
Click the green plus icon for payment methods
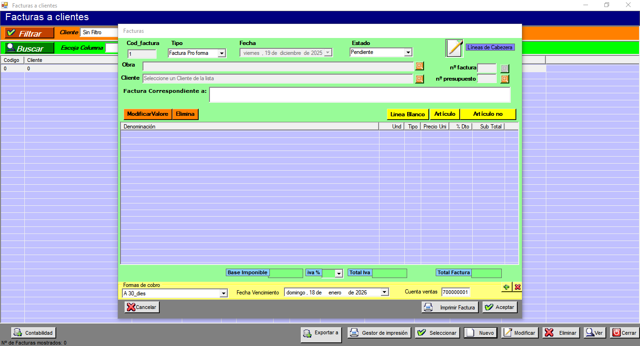[x=506, y=287]
